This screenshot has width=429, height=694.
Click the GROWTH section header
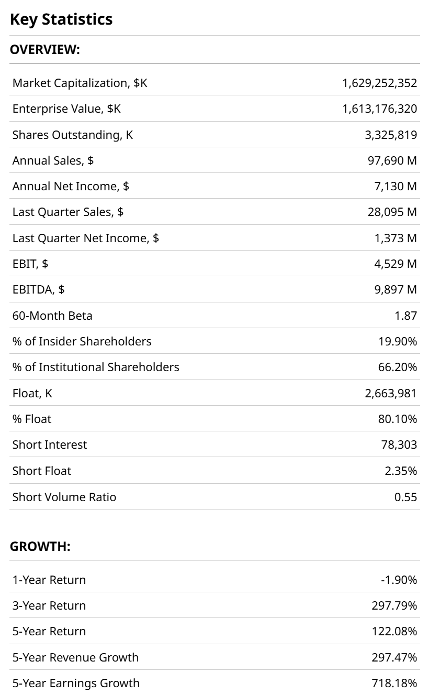click(x=40, y=547)
